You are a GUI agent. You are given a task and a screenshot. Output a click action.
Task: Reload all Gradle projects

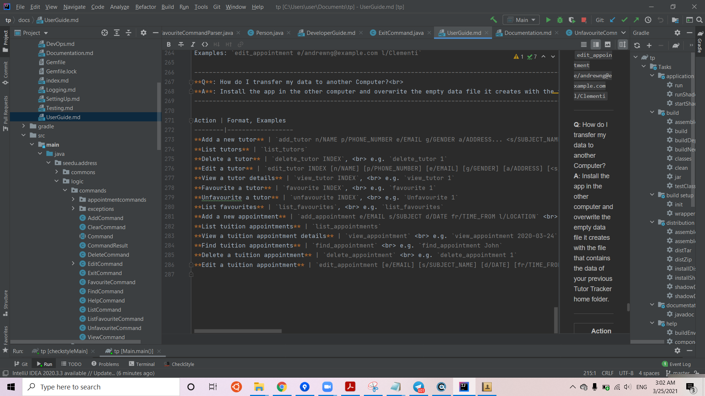637,45
